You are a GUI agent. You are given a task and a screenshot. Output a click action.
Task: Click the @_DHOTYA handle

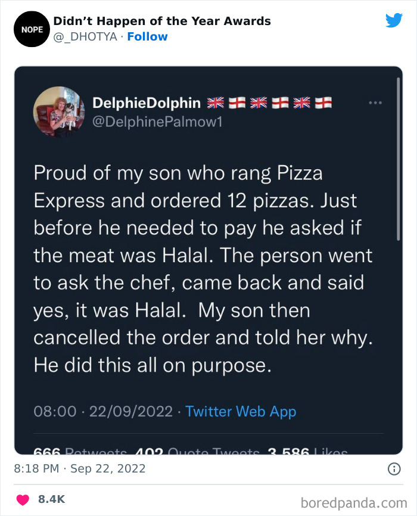pyautogui.click(x=85, y=37)
